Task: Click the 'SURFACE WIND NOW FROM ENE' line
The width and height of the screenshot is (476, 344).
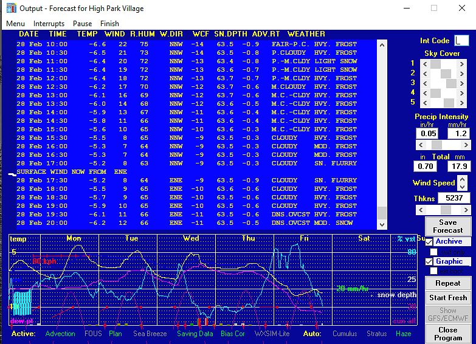Action: click(72, 171)
